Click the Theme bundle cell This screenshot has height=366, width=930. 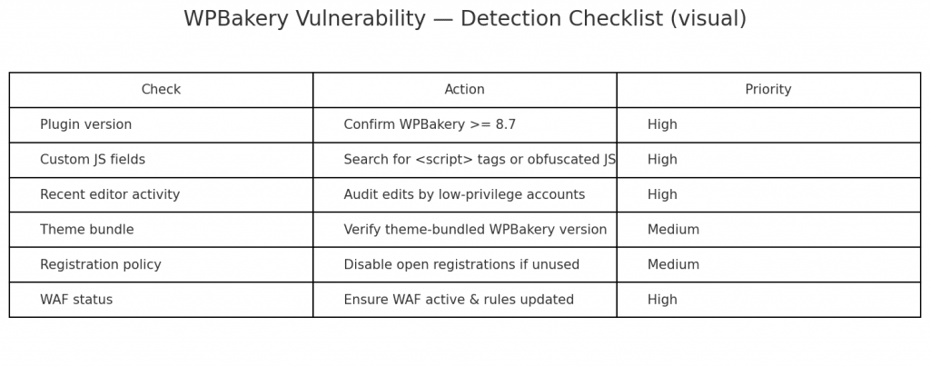pyautogui.click(x=87, y=230)
